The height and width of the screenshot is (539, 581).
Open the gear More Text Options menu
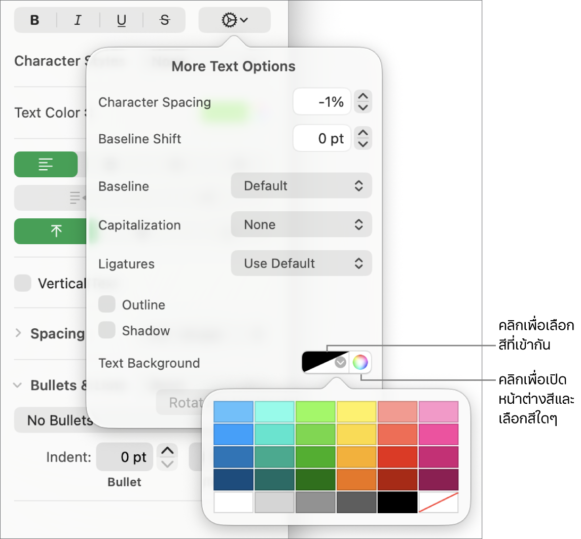pyautogui.click(x=235, y=20)
